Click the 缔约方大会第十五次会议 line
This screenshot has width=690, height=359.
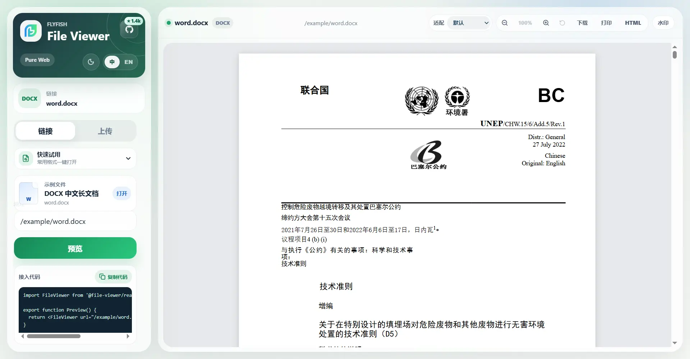(316, 218)
